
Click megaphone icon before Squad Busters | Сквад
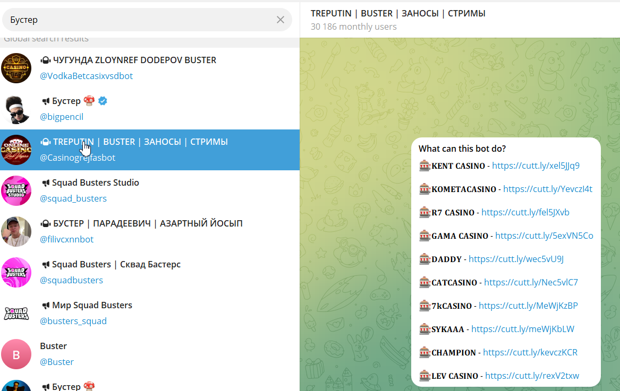46,265
